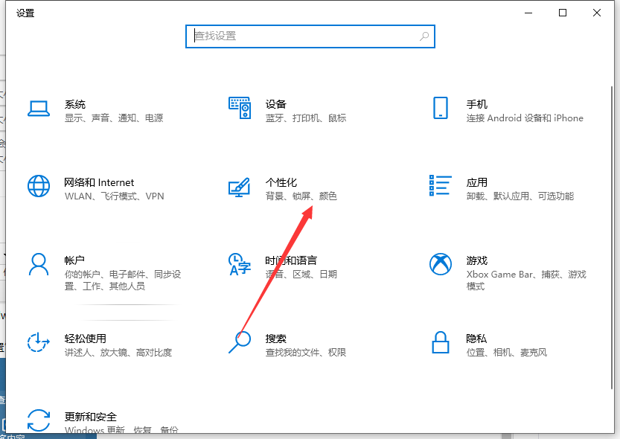This screenshot has height=439, width=620.
Task: Click the 时间和语言 category label
Action: click(291, 260)
